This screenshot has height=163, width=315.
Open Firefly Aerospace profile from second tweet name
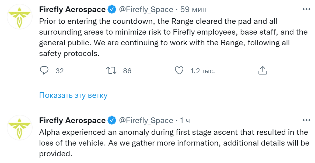tap(72, 121)
